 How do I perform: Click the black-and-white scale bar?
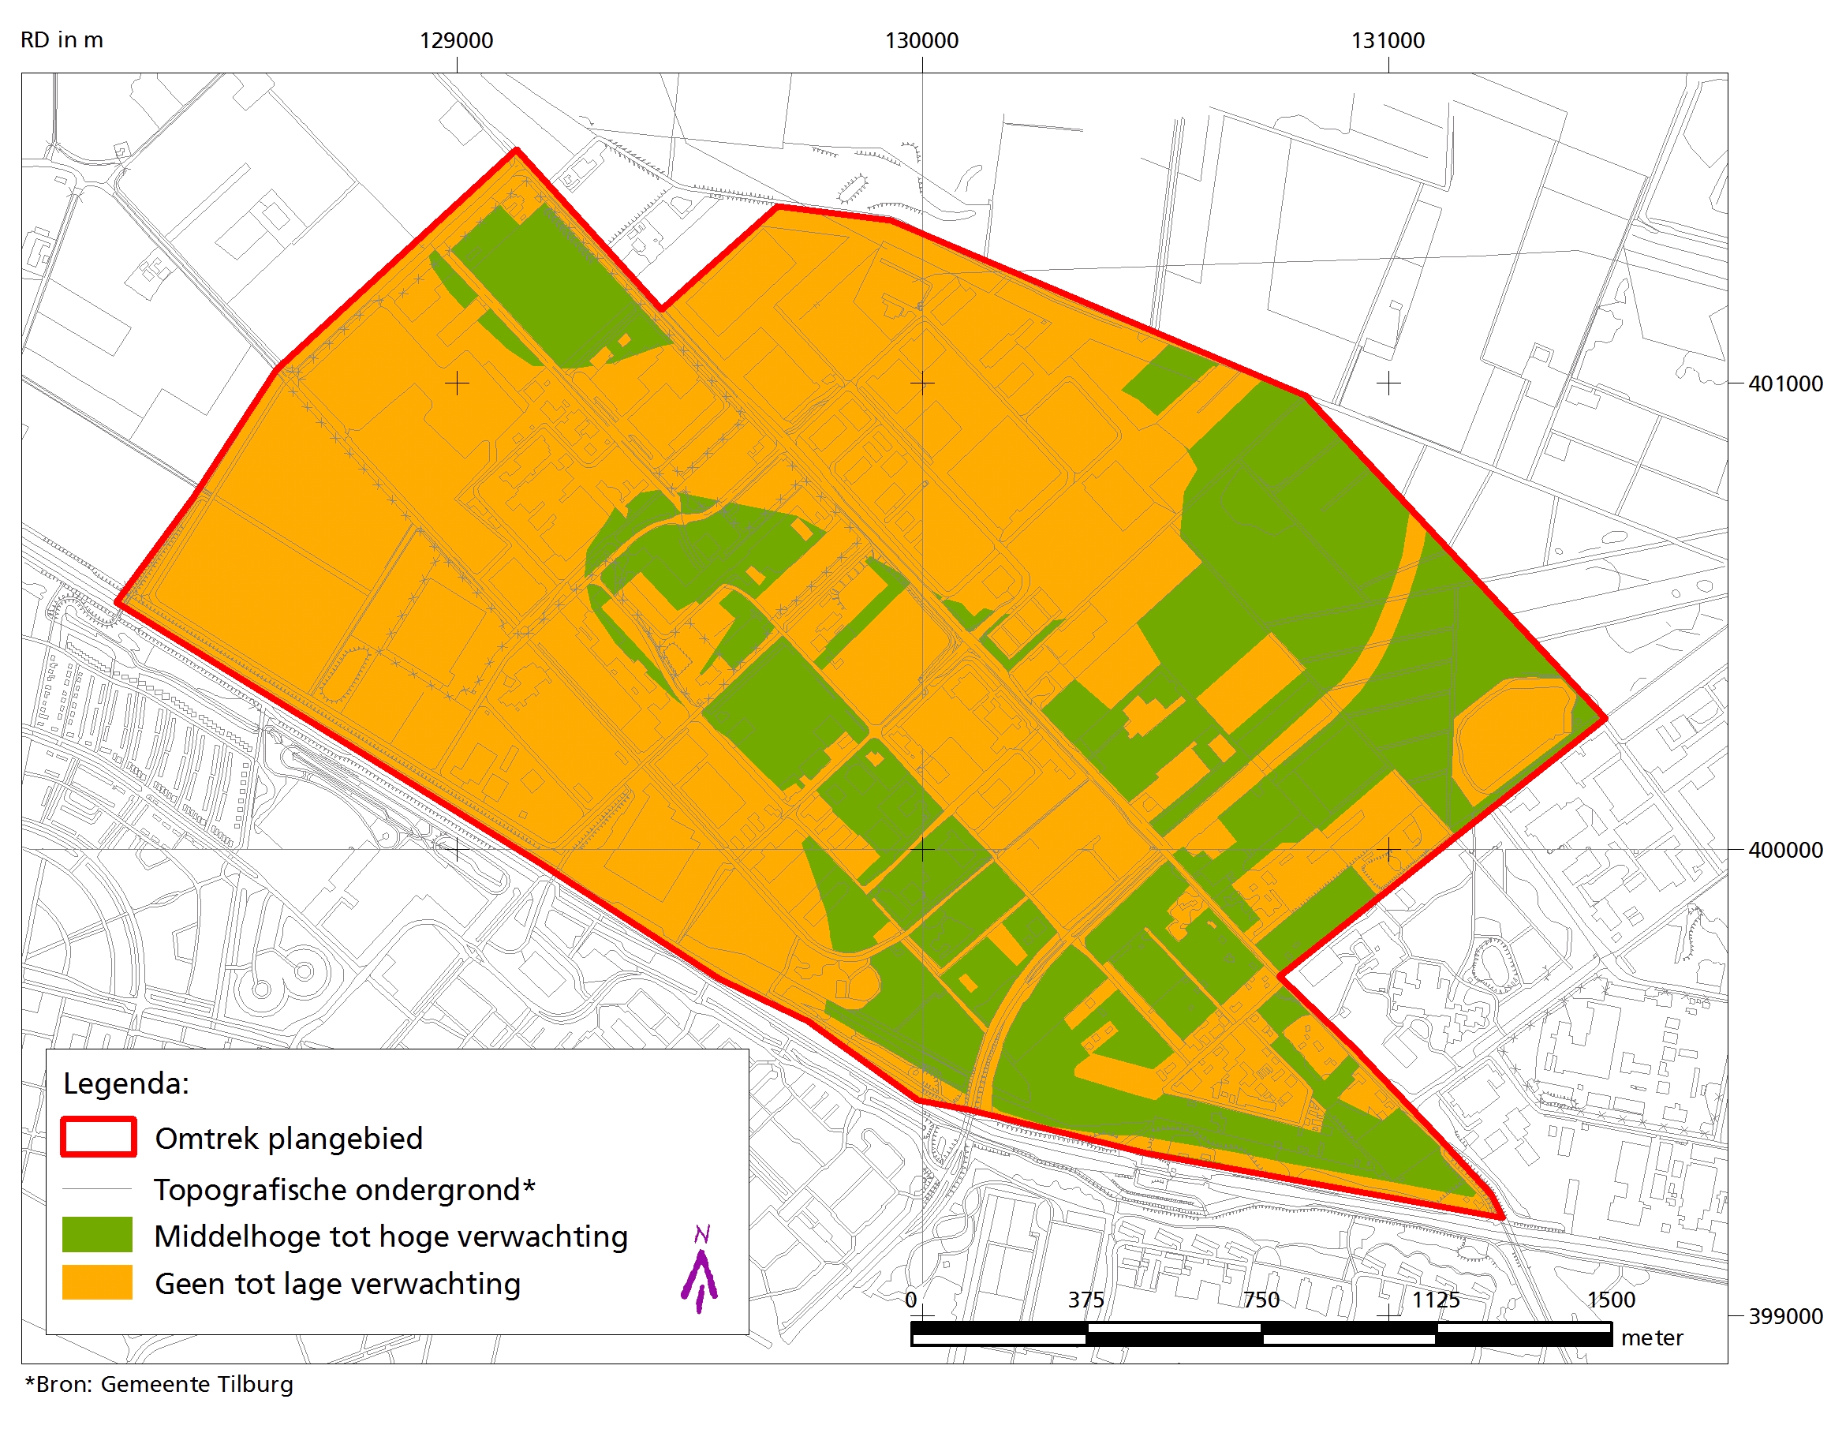(1261, 1334)
